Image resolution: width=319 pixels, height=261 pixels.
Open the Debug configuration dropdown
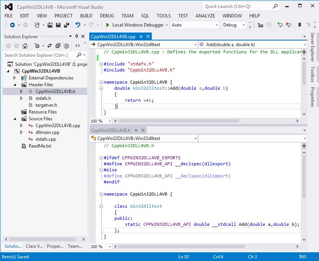point(234,25)
